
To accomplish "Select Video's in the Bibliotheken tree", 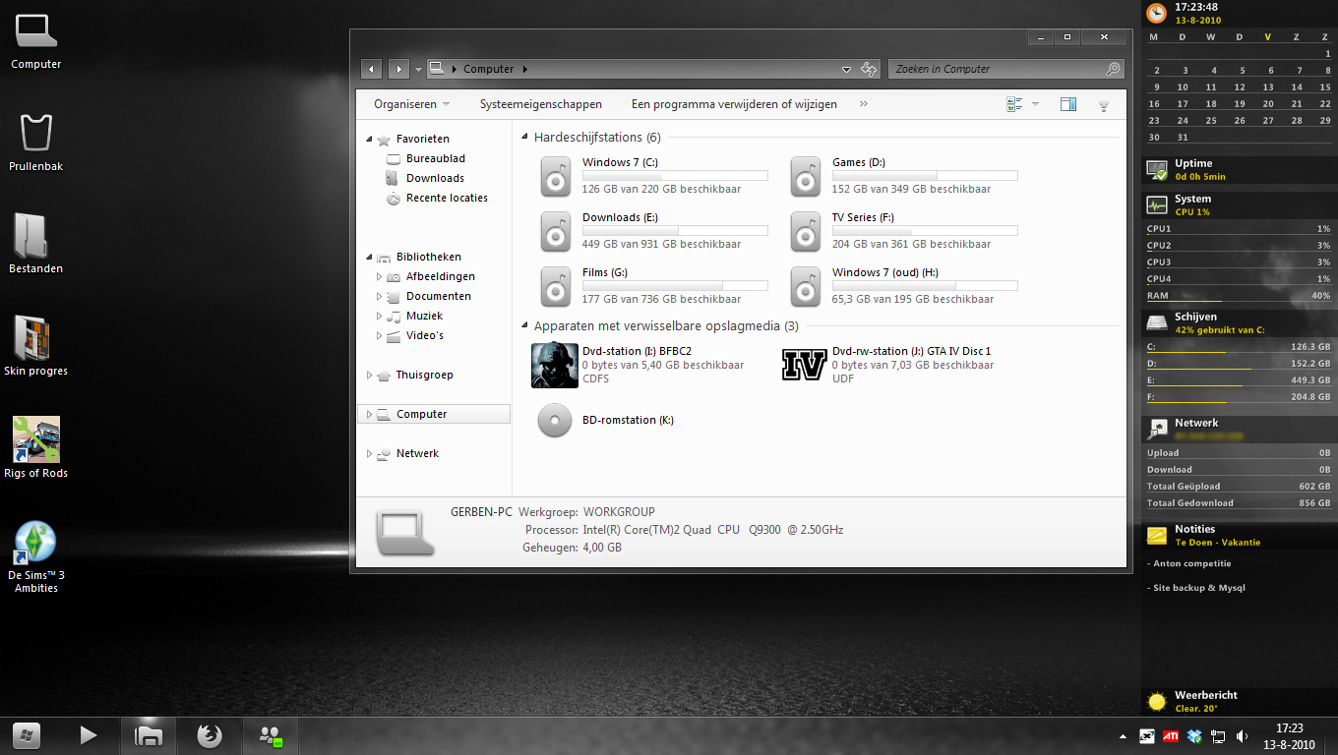I will pyautogui.click(x=425, y=336).
